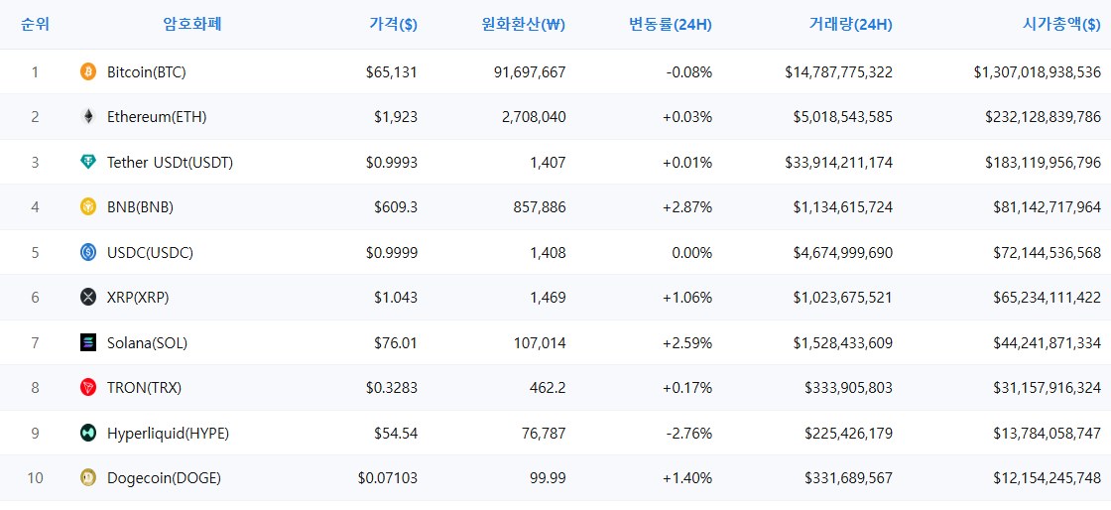Sort by the 순위 column header
1111x510 pixels.
pyautogui.click(x=36, y=24)
